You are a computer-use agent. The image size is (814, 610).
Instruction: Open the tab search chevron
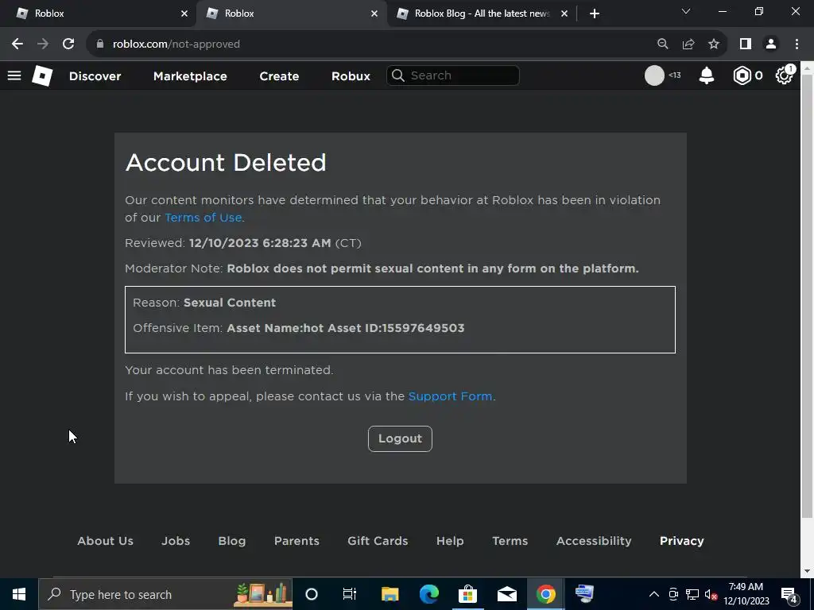(686, 11)
